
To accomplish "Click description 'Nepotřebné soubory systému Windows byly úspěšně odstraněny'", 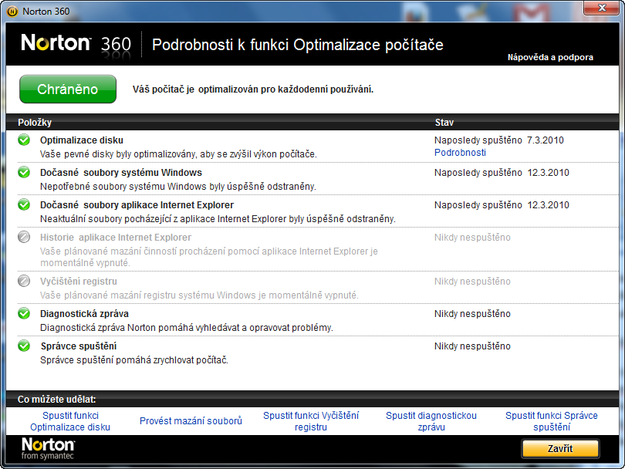I will [178, 186].
